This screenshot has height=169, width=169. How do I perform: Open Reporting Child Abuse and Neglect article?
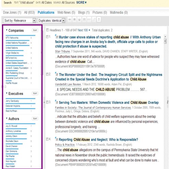pos(98,140)
